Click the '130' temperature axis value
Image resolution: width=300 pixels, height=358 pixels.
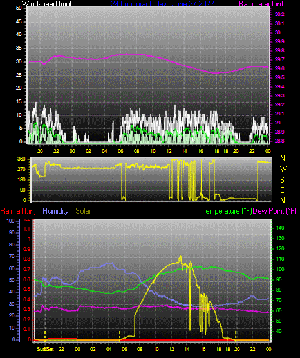pos(280,239)
